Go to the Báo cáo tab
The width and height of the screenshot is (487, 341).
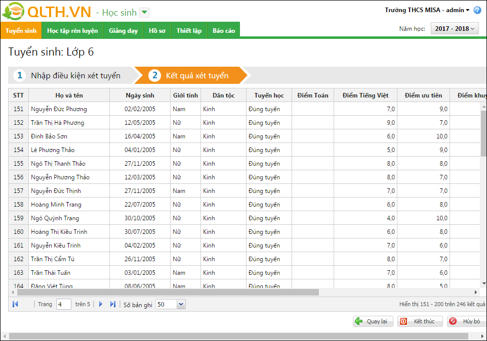(x=224, y=30)
